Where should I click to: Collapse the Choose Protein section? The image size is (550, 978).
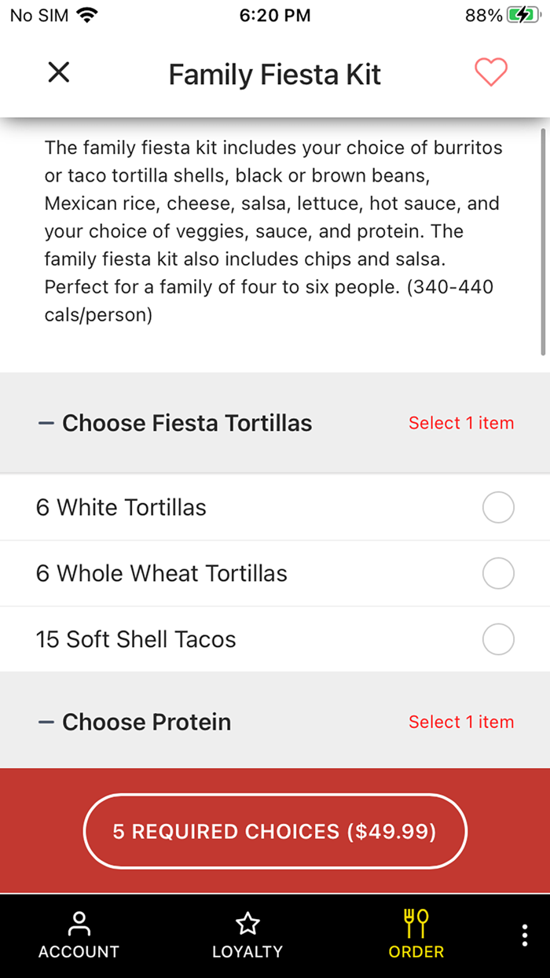tap(43, 721)
